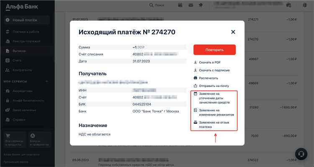Choose Скачать с подписью
This screenshot has height=167, width=314.
(x=212, y=70)
